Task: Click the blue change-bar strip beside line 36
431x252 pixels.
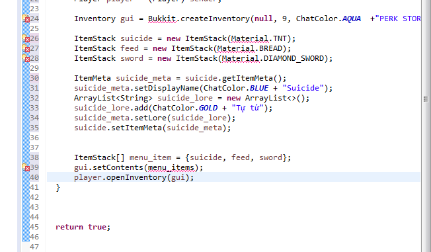Action: tap(26, 138)
